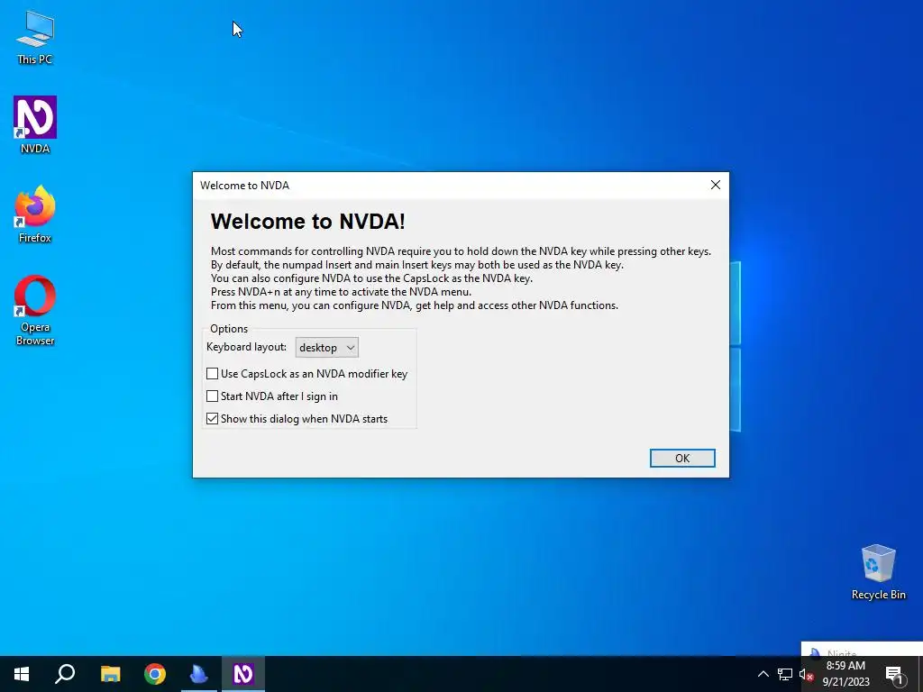Open File Explorer from the taskbar

click(x=110, y=674)
